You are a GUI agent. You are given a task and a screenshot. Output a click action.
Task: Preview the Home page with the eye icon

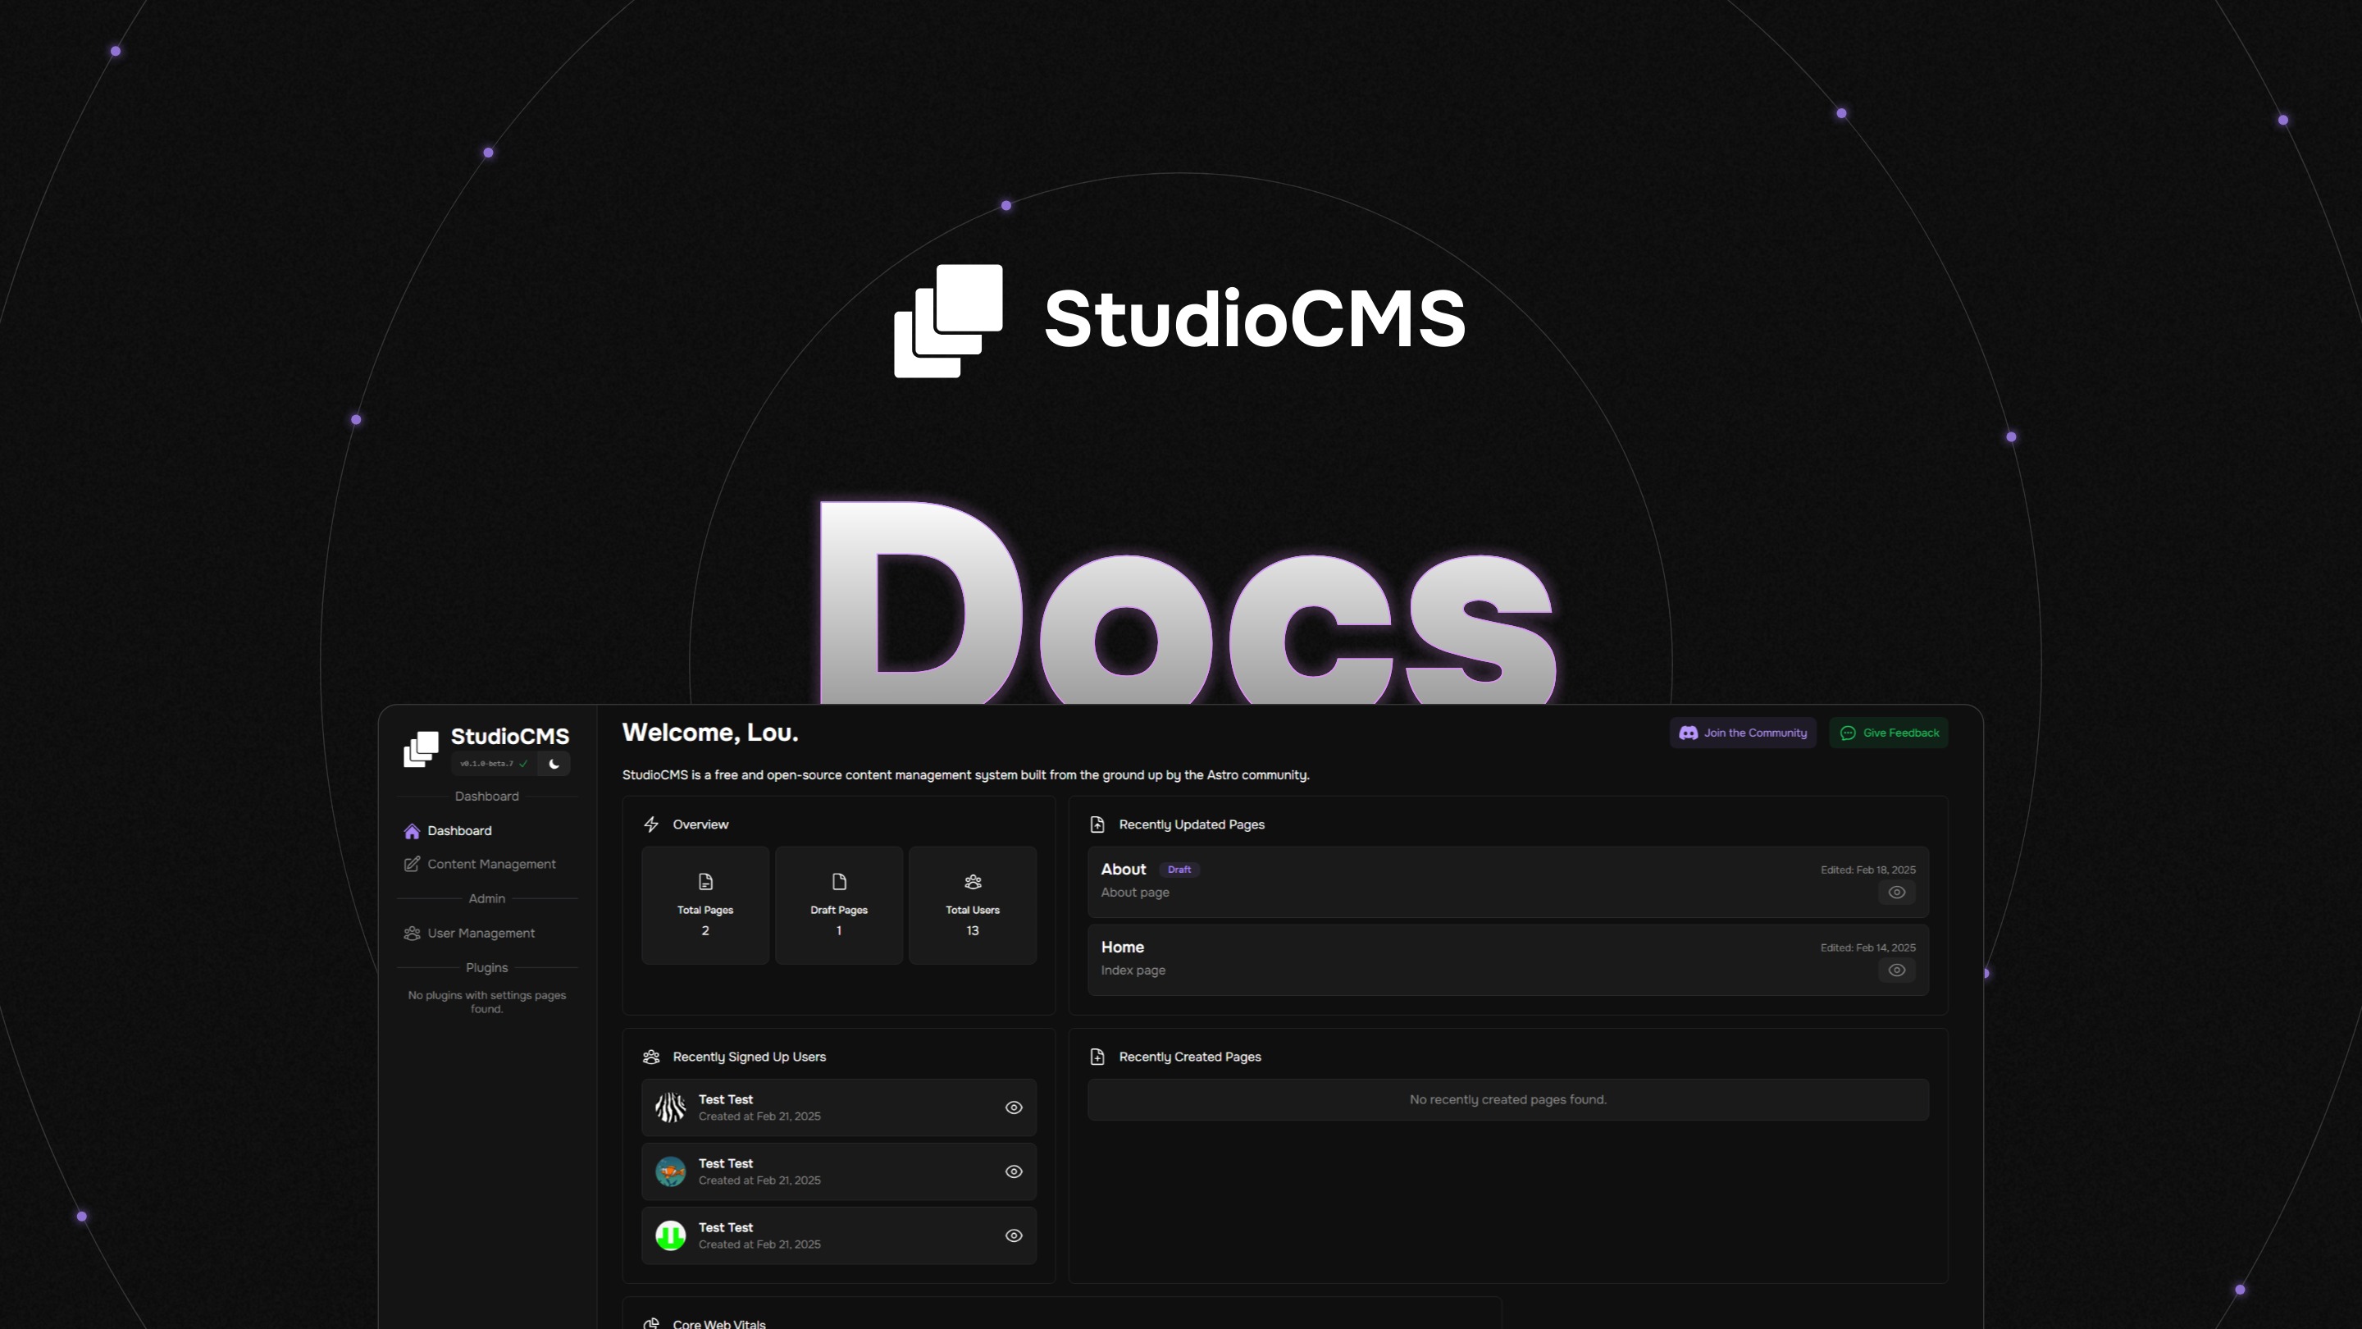pyautogui.click(x=1896, y=970)
